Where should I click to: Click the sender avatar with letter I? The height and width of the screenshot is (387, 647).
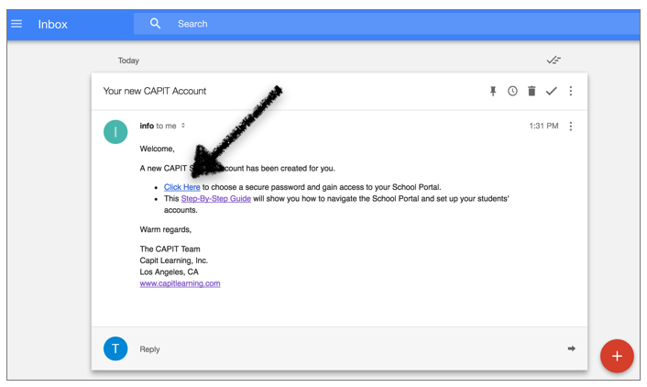pos(115,132)
